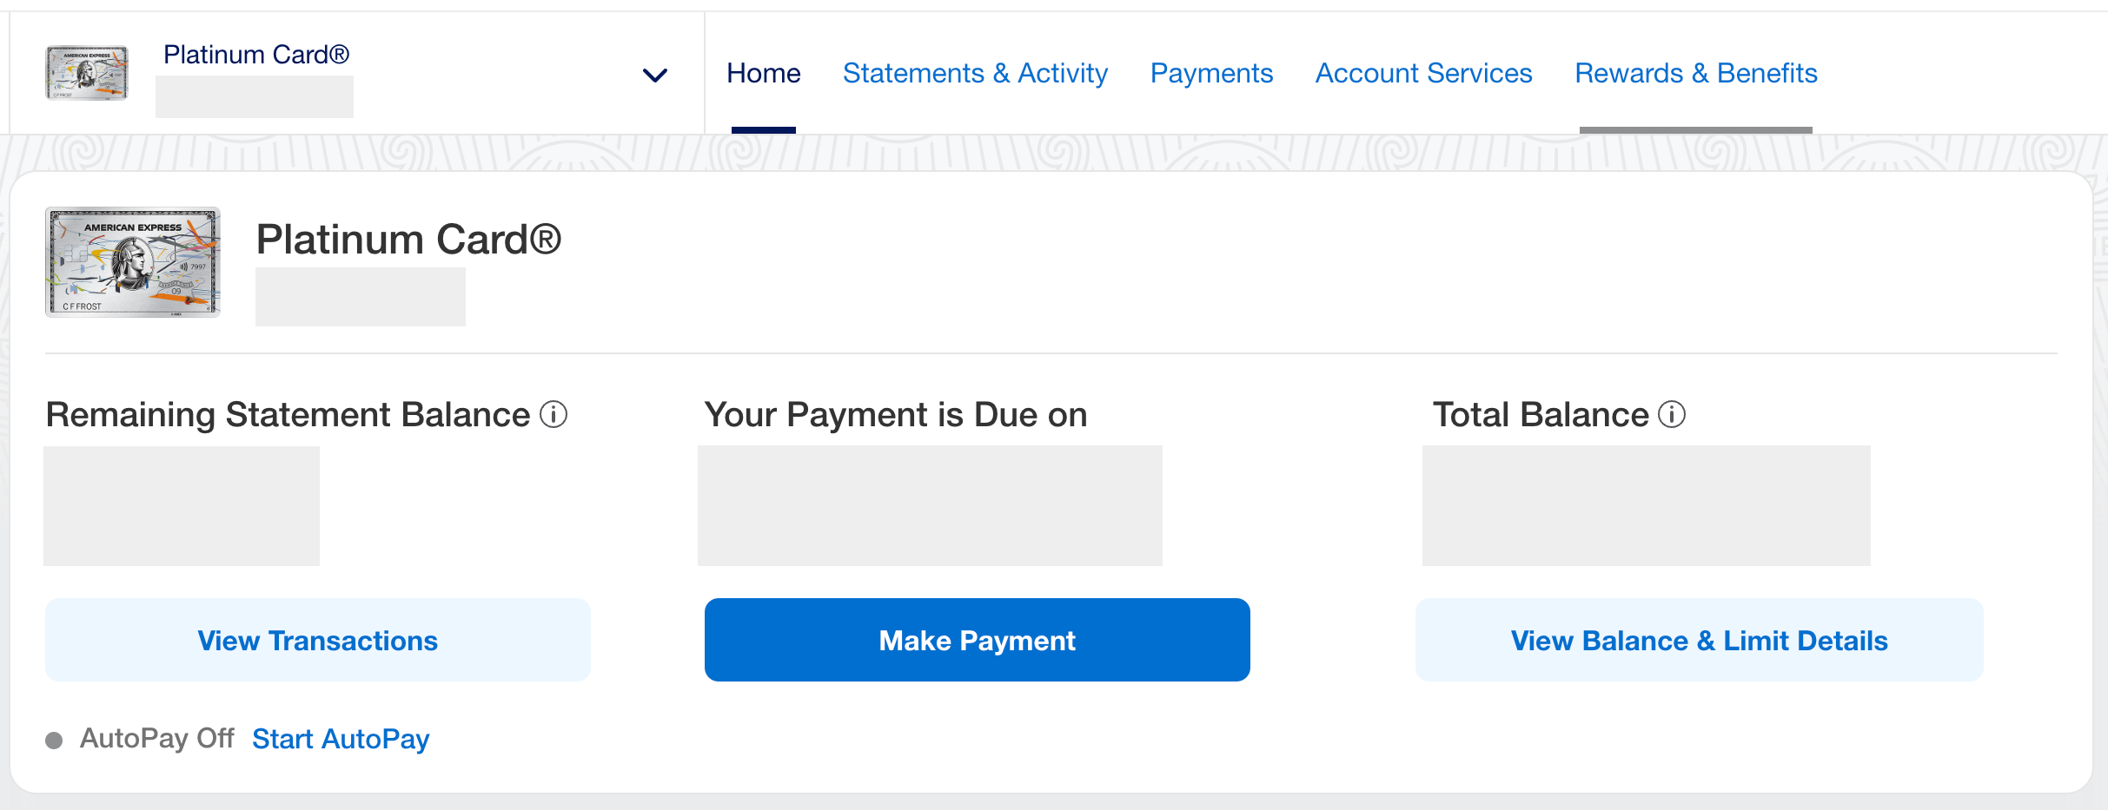
Task: Click the Your Payment is Due on heading
Action: (x=895, y=415)
